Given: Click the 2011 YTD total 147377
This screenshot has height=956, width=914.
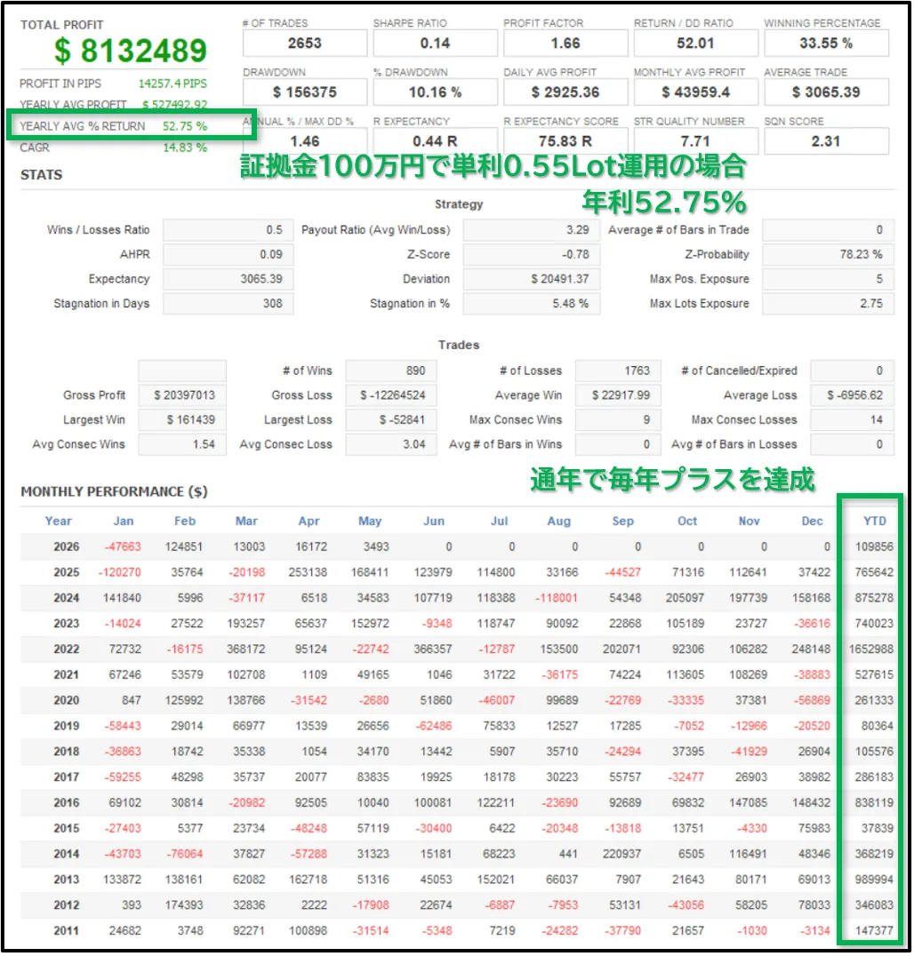Looking at the screenshot, I should (x=874, y=931).
